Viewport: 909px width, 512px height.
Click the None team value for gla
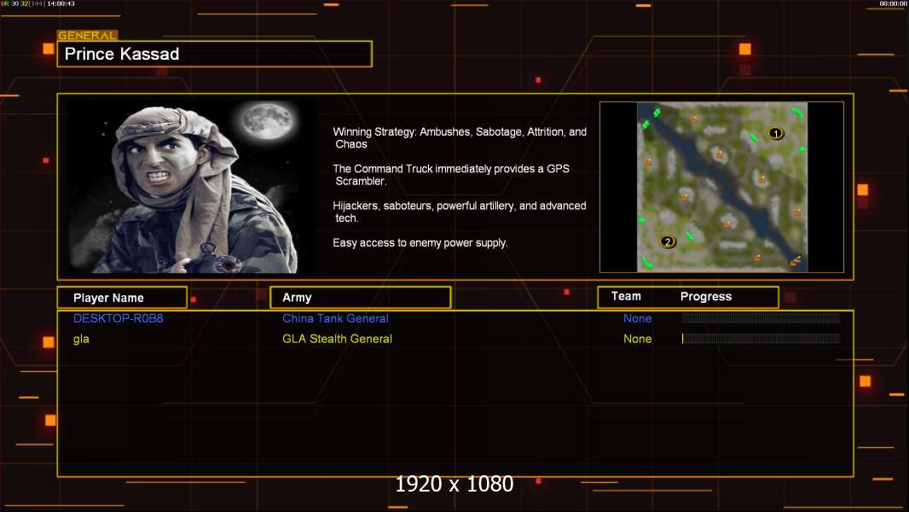(x=637, y=339)
